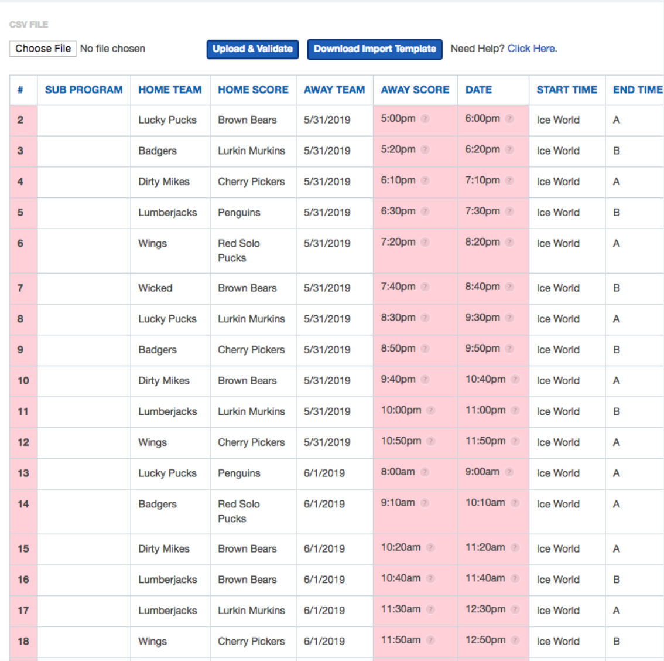Click the help icon next to 9:00am
The height and width of the screenshot is (661, 664).
click(x=509, y=472)
